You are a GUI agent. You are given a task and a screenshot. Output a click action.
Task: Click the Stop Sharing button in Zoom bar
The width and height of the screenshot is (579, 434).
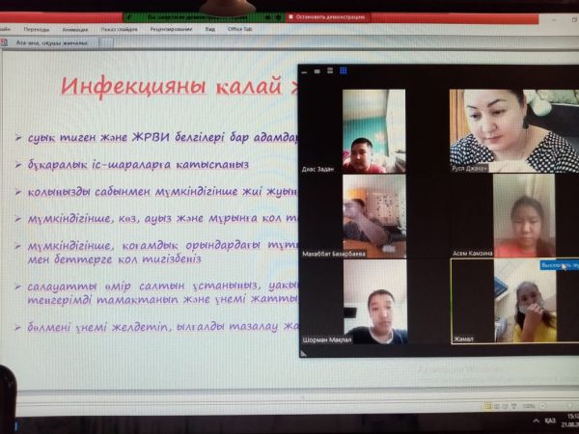tap(329, 17)
